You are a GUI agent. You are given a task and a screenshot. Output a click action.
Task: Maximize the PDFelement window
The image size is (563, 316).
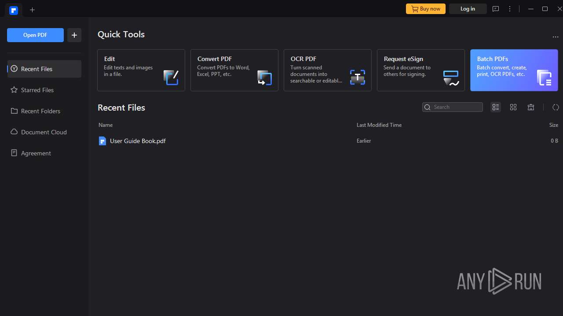pyautogui.click(x=545, y=9)
